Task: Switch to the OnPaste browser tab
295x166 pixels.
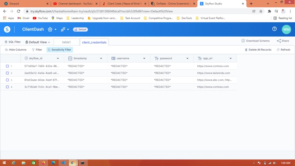Action: [173, 4]
